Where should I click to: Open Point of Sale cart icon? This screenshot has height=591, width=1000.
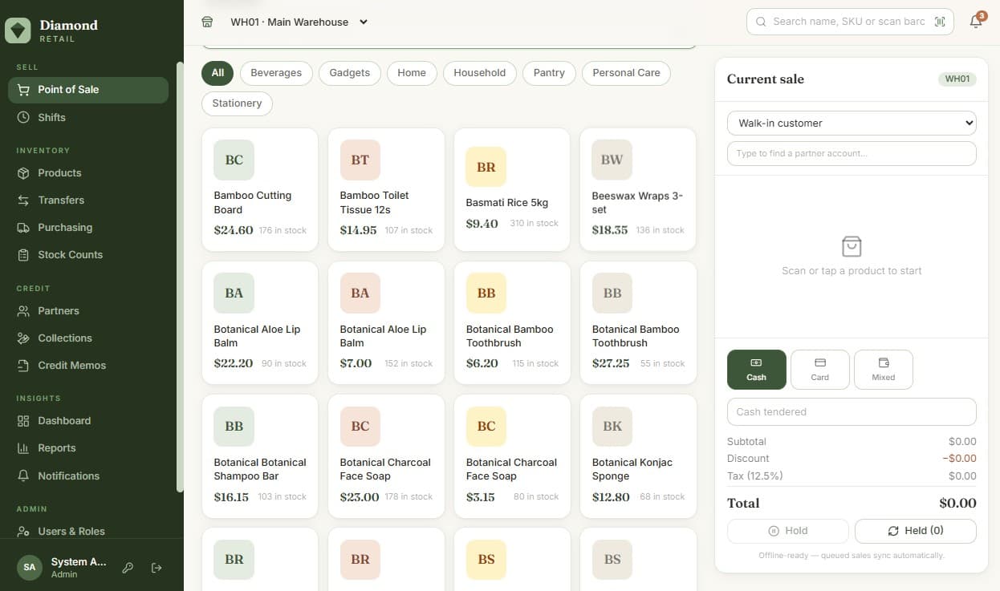(x=23, y=90)
